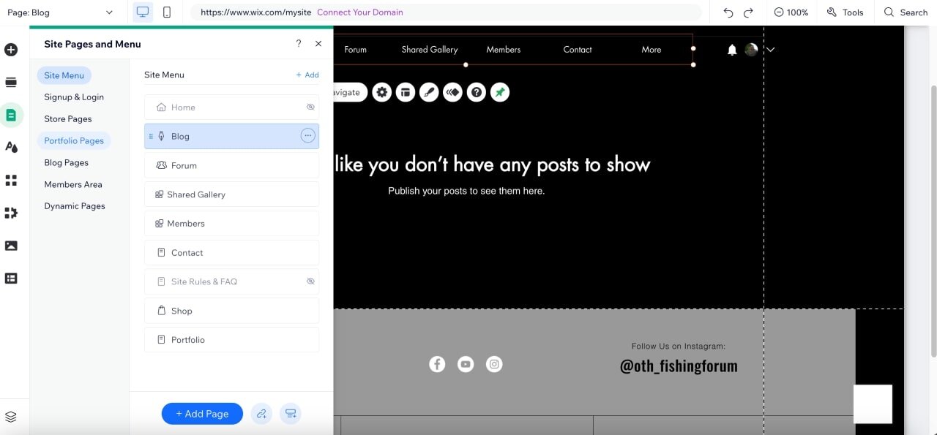Toggle Home page menu visibility
Screen dimensions: 937x435
(310, 107)
